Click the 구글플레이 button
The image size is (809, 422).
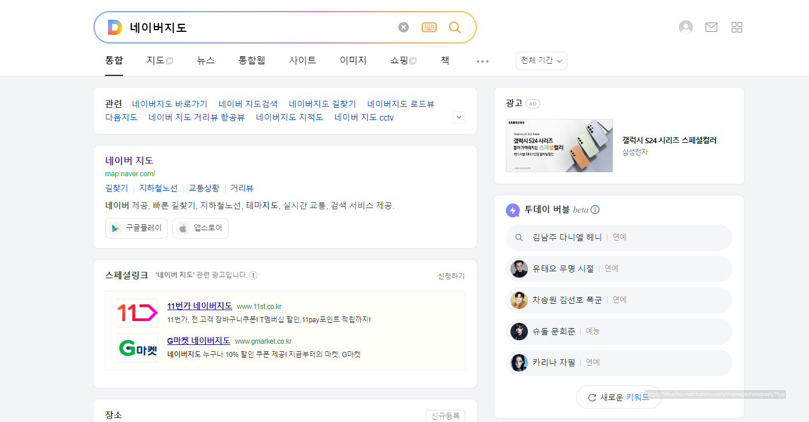pos(136,228)
